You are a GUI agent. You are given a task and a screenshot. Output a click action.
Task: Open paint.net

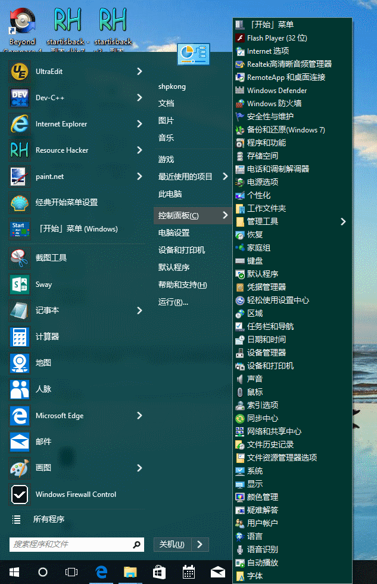pos(76,177)
